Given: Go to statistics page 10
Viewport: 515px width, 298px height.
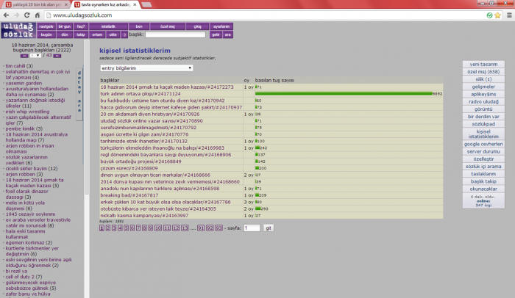Looking at the screenshot, I should 158,228.
